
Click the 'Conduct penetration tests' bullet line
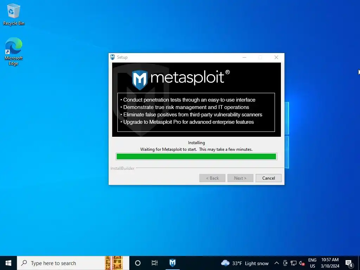point(188,100)
